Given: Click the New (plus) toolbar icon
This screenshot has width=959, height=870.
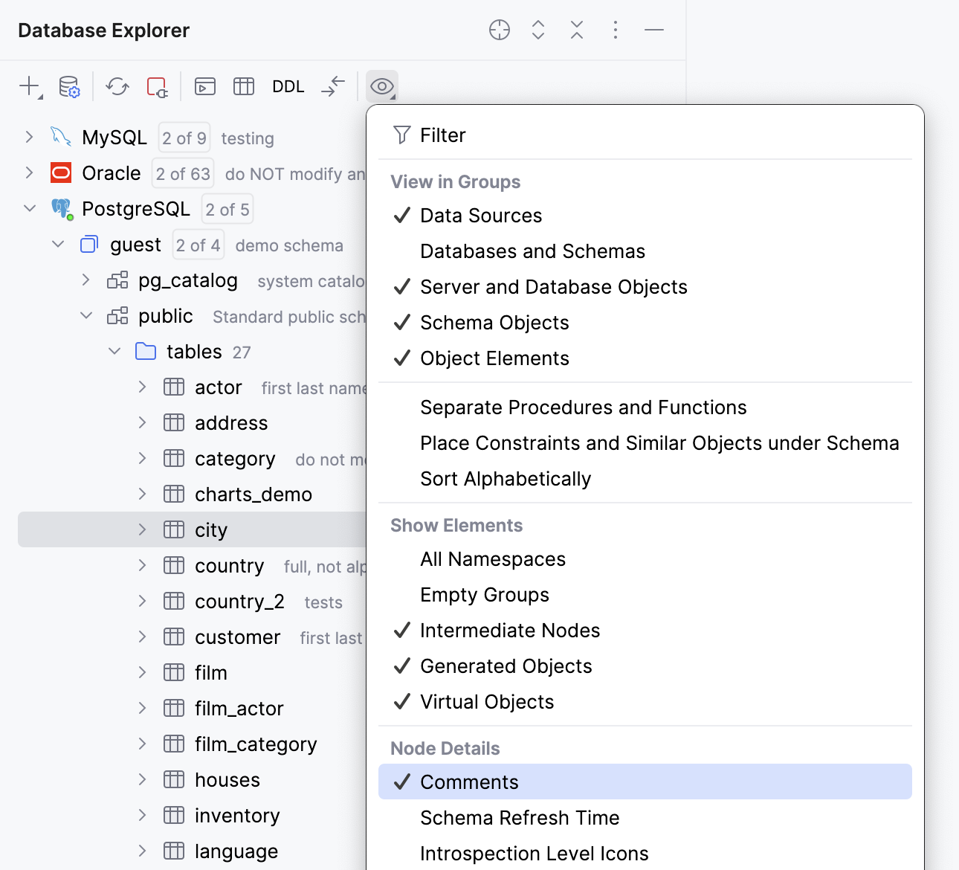Looking at the screenshot, I should tap(30, 86).
